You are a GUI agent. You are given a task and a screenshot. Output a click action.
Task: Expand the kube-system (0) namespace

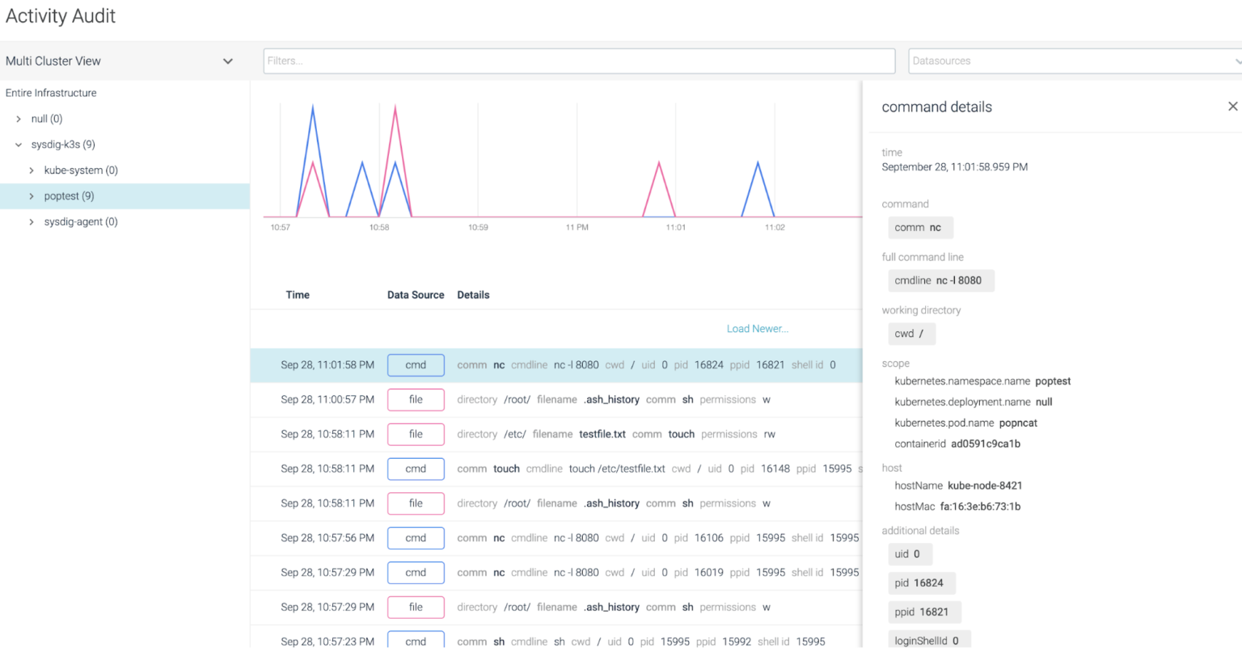(32, 170)
